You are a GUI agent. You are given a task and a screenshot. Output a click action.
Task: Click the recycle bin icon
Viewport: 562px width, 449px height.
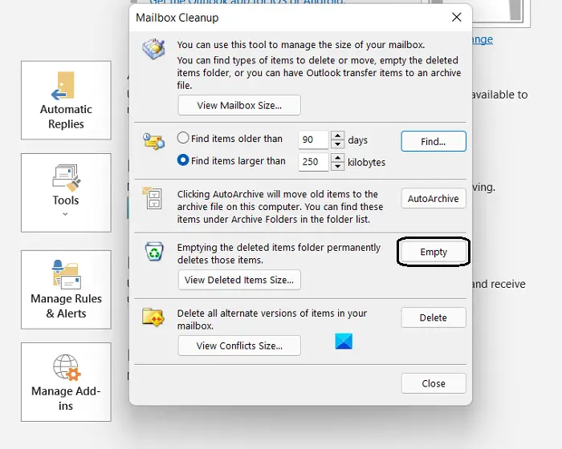click(x=154, y=251)
